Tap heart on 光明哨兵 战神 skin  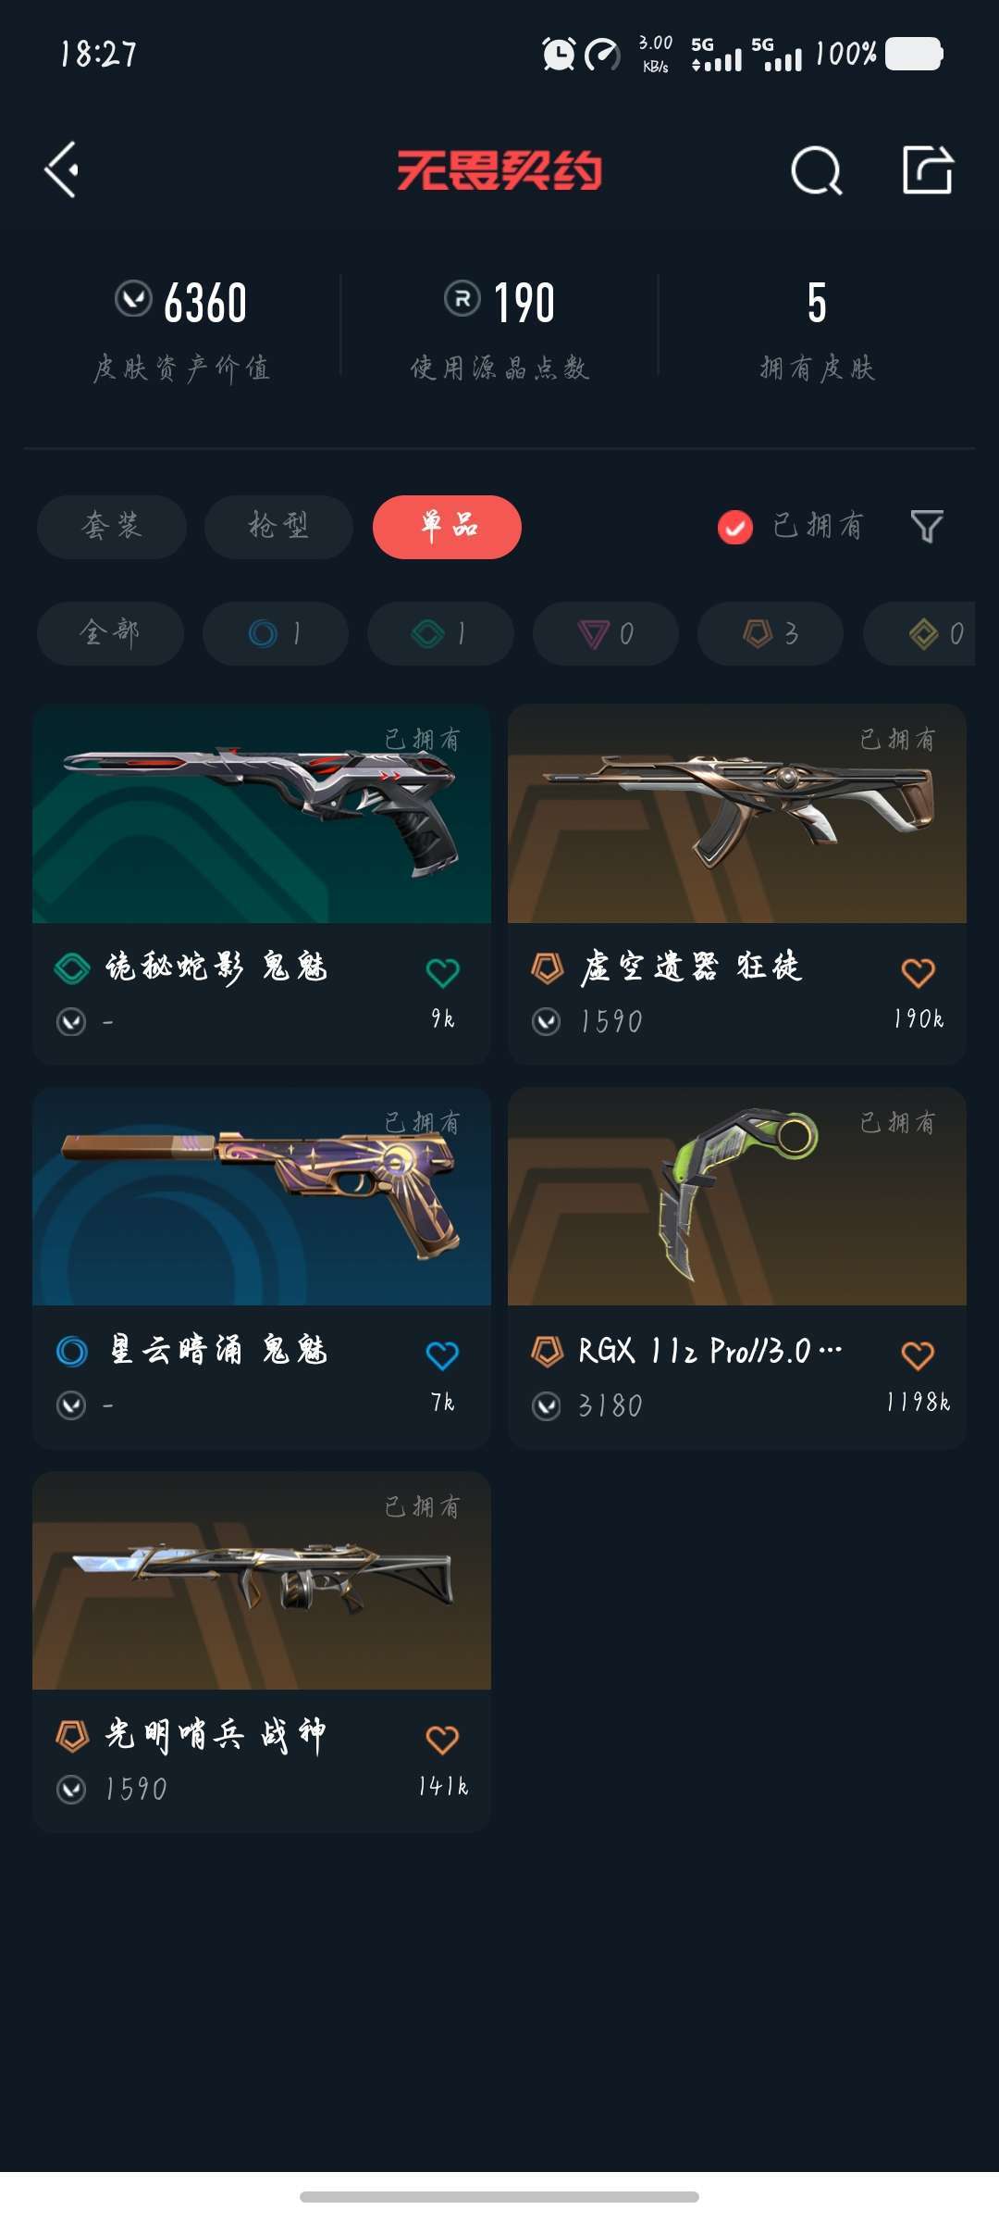(442, 1740)
